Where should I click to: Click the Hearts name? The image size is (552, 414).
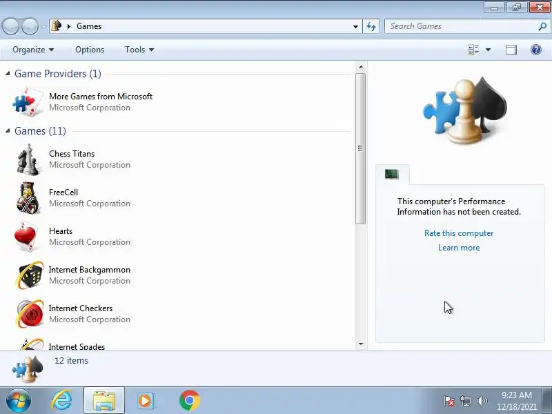pyautogui.click(x=61, y=231)
